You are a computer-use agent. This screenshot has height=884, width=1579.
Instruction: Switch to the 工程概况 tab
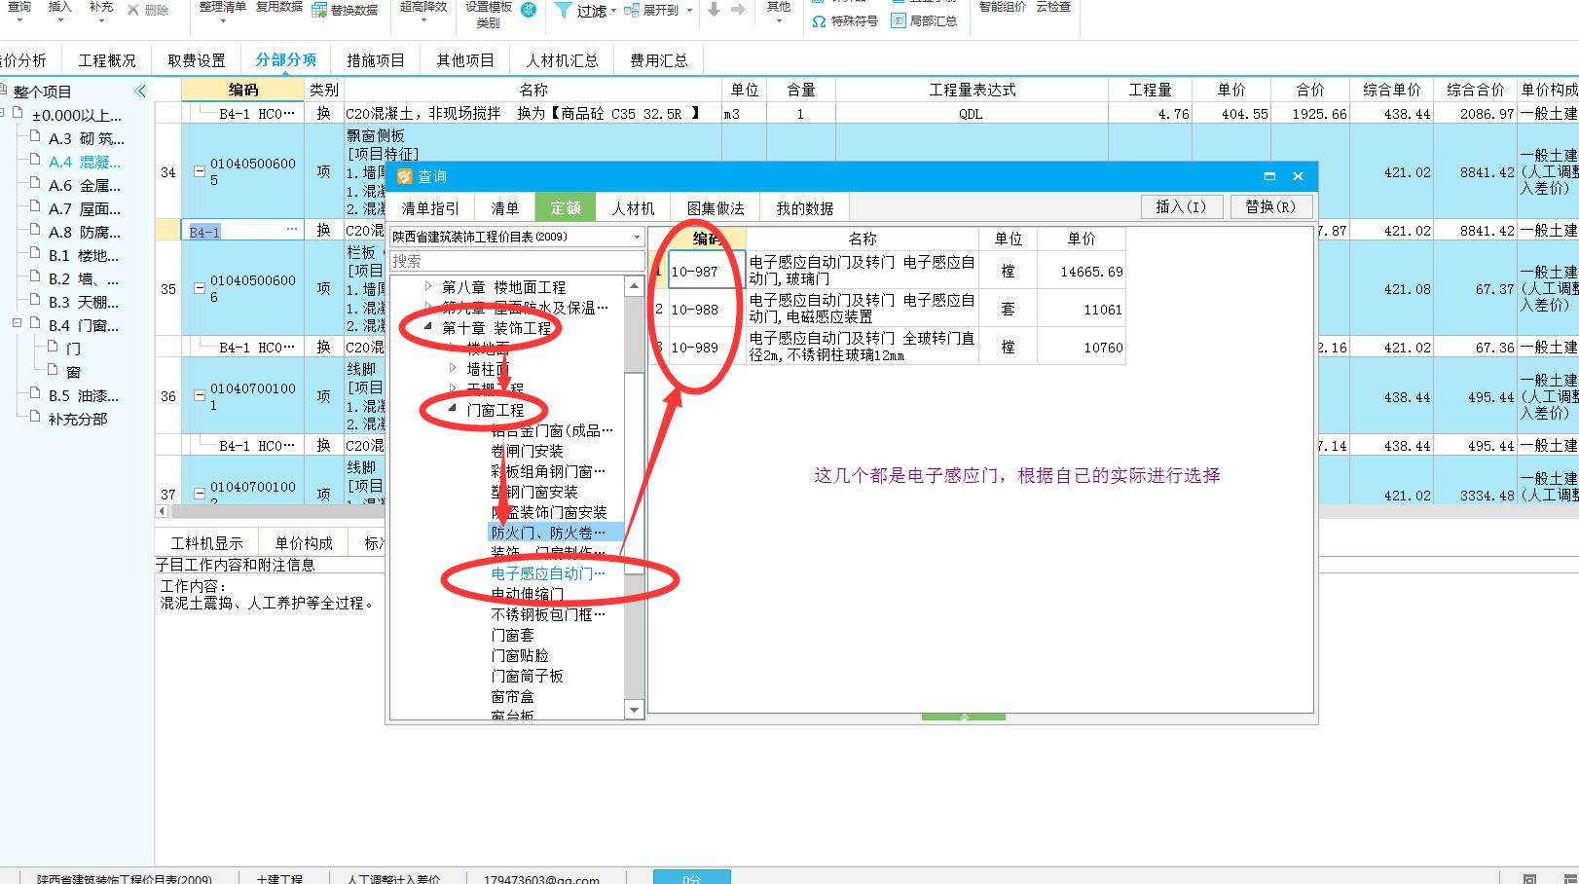107,60
